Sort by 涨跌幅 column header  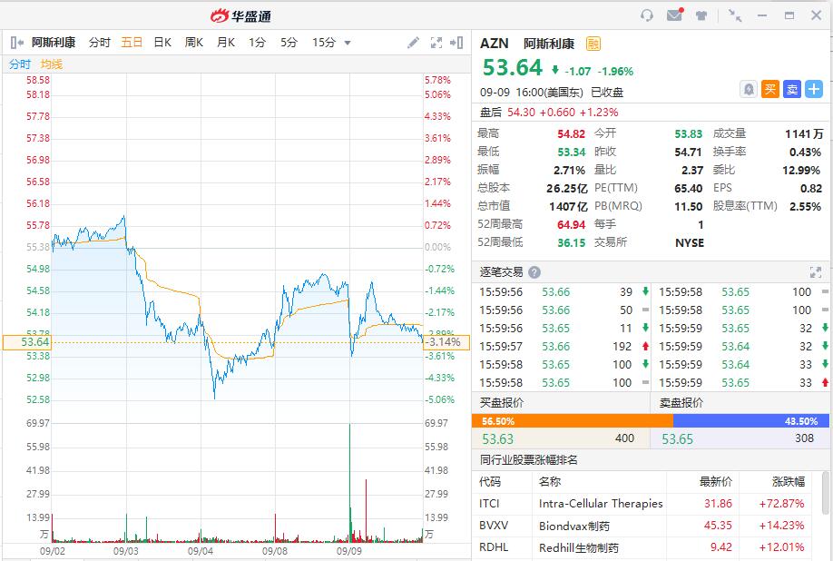789,482
